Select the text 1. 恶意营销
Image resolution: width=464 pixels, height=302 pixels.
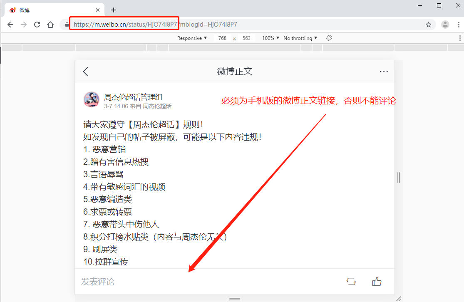(105, 149)
